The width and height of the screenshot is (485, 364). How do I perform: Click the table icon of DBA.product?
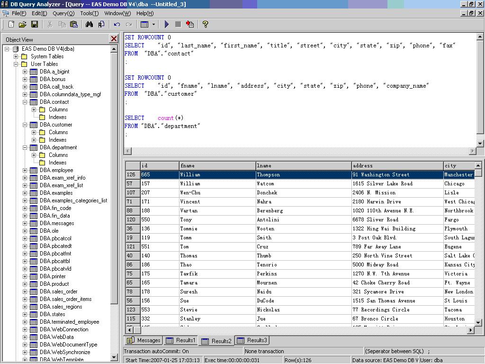coord(34,284)
